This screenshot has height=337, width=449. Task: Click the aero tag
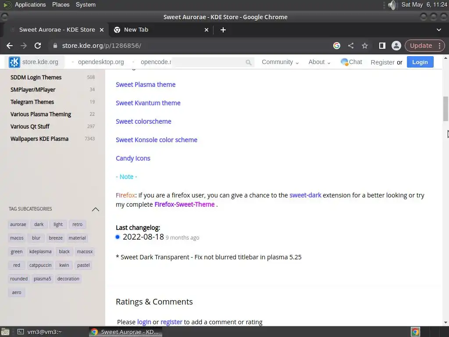point(17,292)
